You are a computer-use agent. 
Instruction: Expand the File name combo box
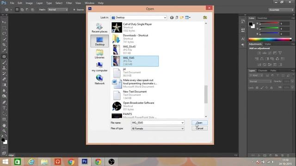[183, 123]
